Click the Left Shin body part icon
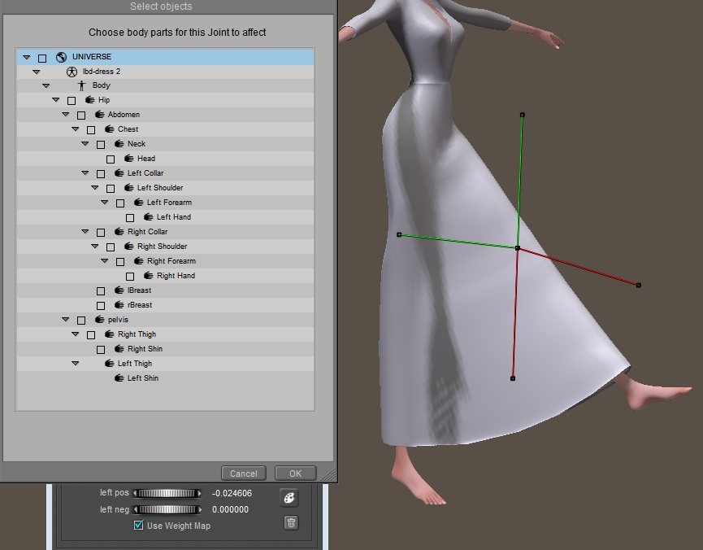Image resolution: width=703 pixels, height=550 pixels. pos(119,378)
